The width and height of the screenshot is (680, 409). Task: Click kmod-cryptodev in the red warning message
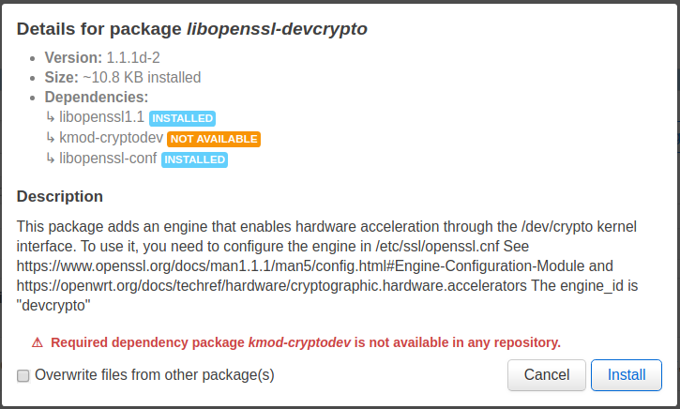(x=299, y=342)
